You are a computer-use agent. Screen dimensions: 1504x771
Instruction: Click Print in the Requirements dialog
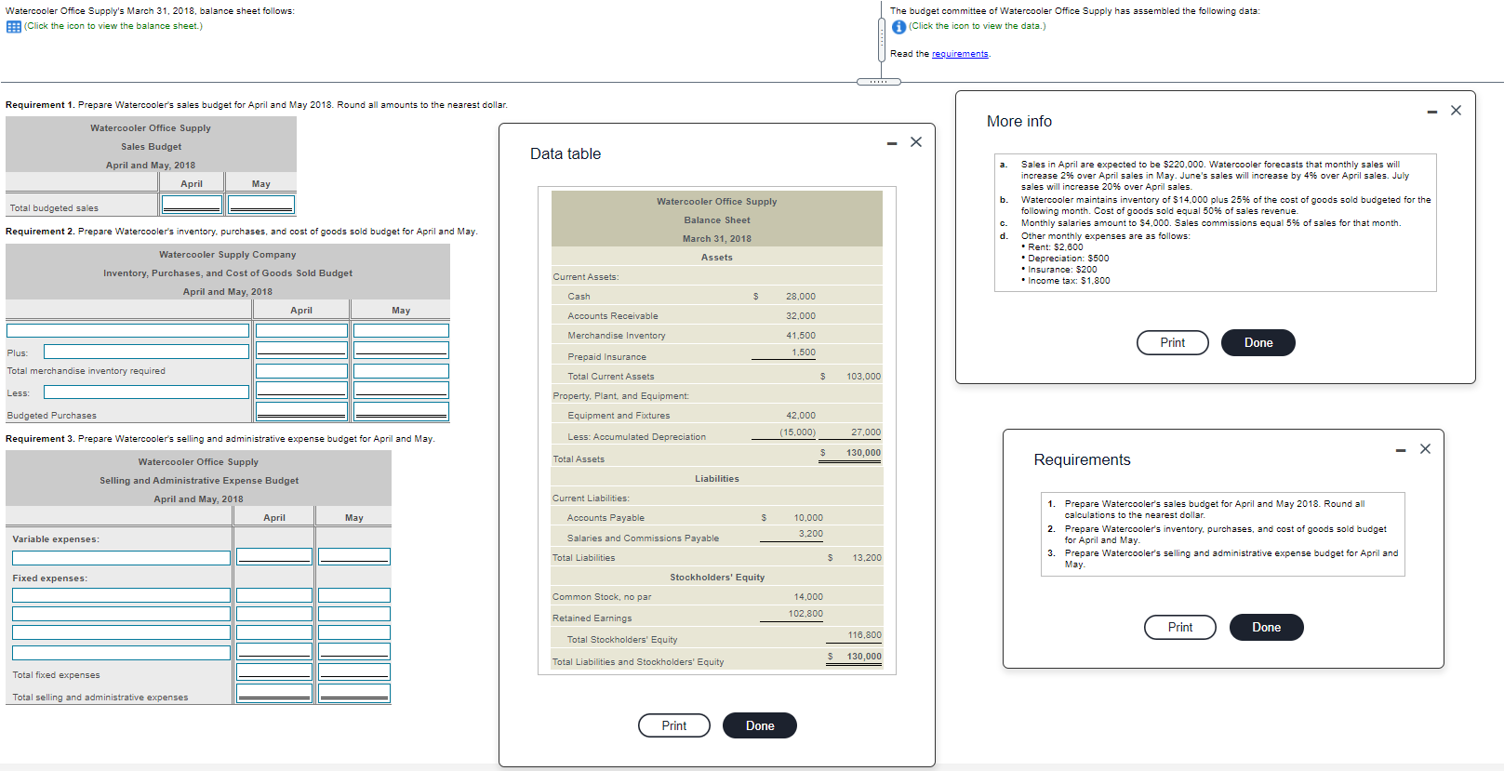pos(1180,627)
